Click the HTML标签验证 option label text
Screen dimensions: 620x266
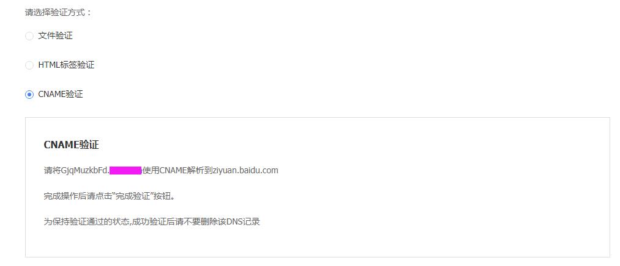click(x=66, y=65)
